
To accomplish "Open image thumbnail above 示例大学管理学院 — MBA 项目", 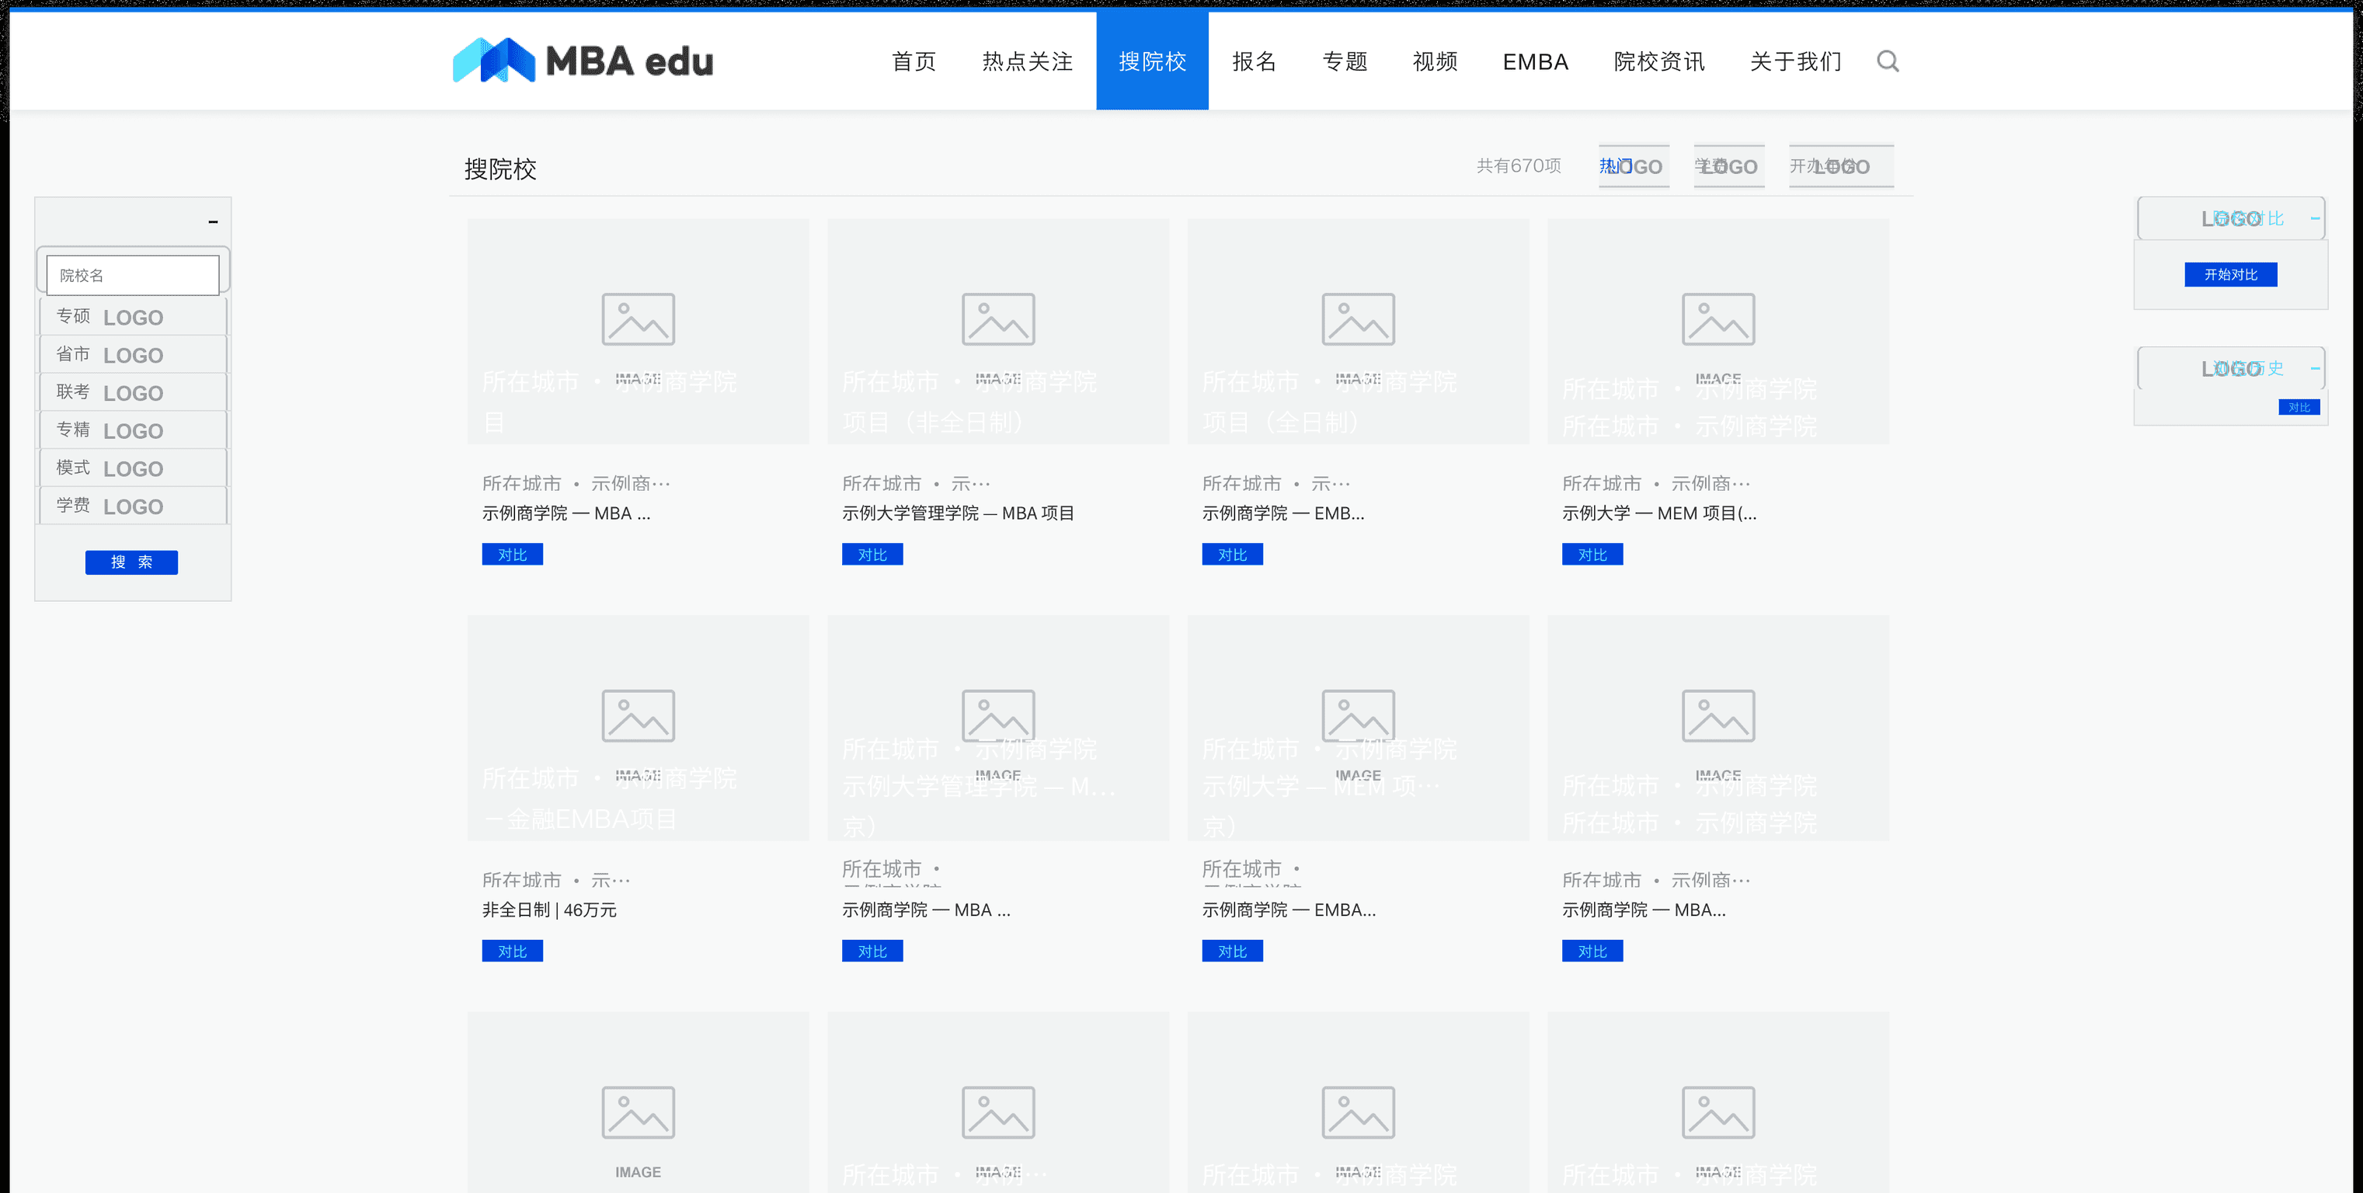I will (x=998, y=331).
